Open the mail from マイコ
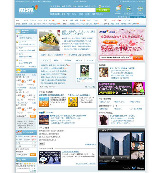This screenshot has height=173, width=162. tap(27, 37)
